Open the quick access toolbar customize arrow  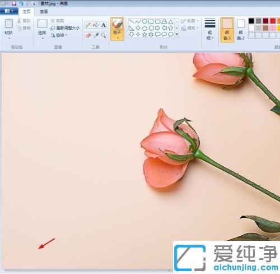(34, 4)
